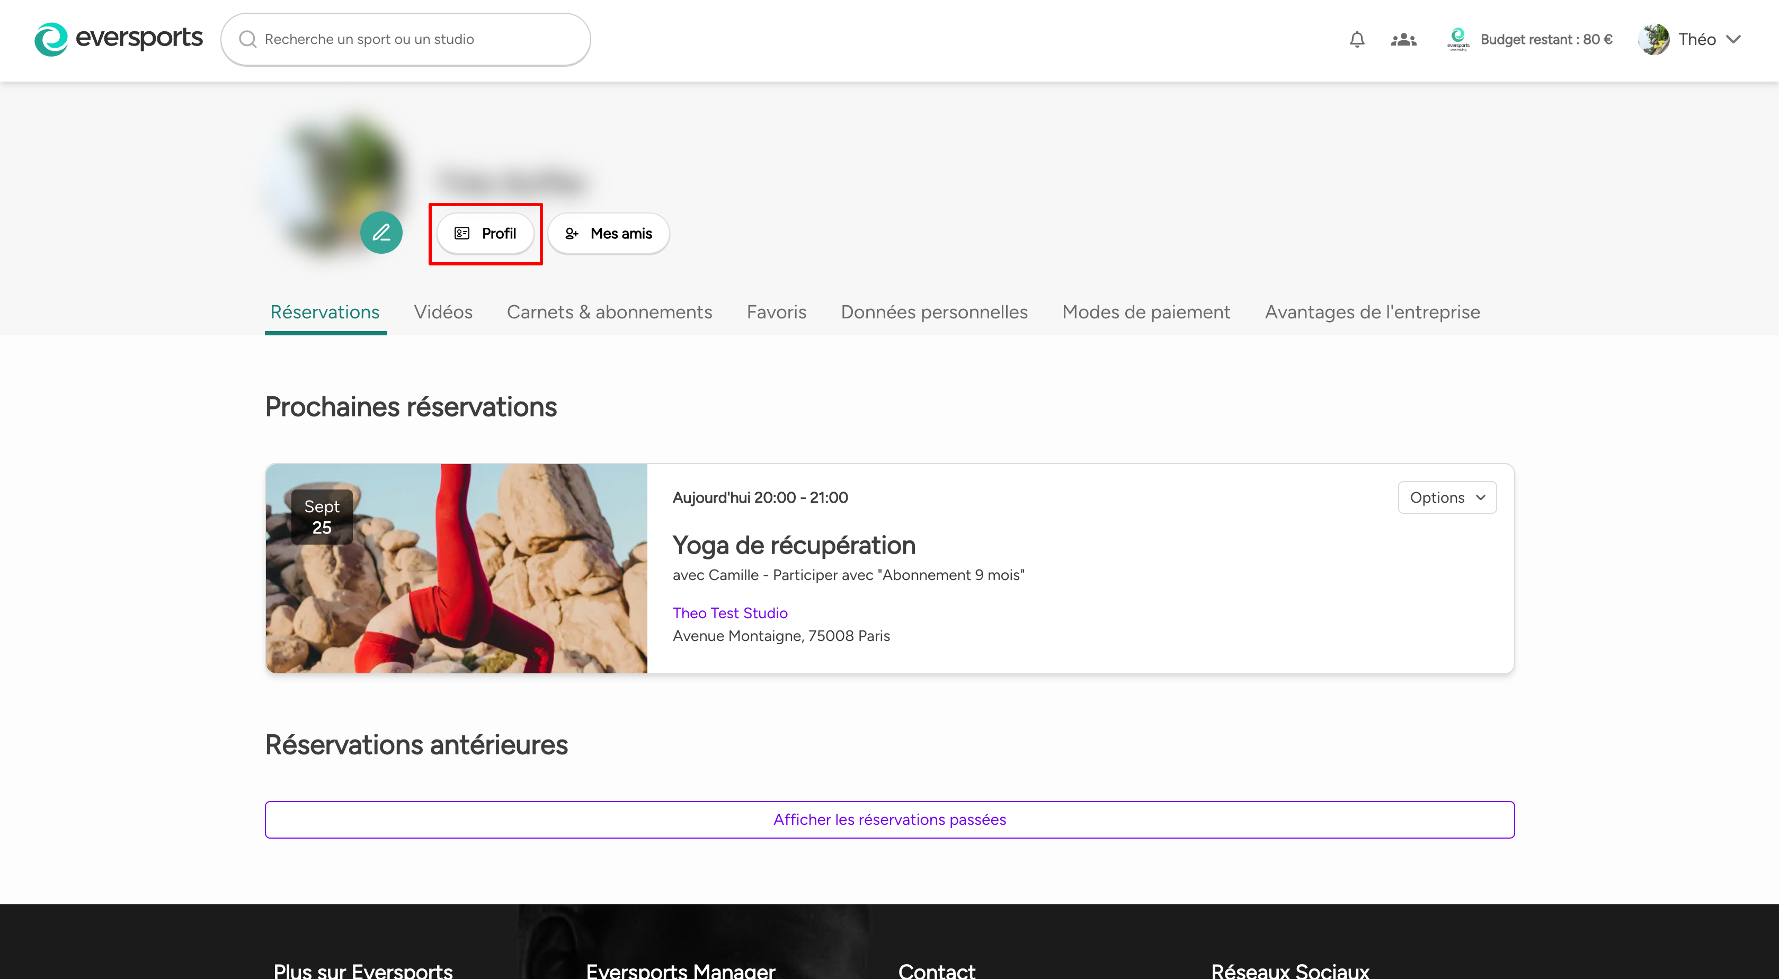This screenshot has height=979, width=1779.
Task: Switch to Carnets & abonnements tab
Action: click(x=609, y=312)
